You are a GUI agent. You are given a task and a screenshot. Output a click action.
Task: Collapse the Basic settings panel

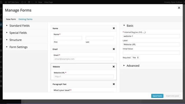coord(151,26)
